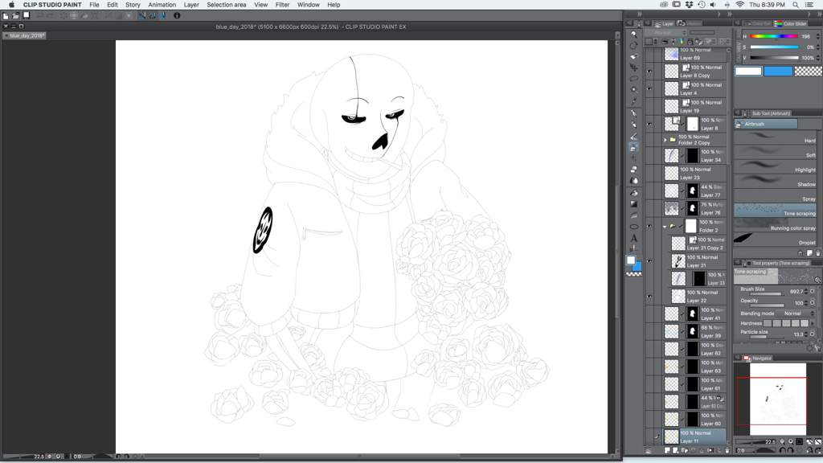Expand the Folder 2 Copy layer folder
This screenshot has width=823, height=463.
[x=665, y=140]
